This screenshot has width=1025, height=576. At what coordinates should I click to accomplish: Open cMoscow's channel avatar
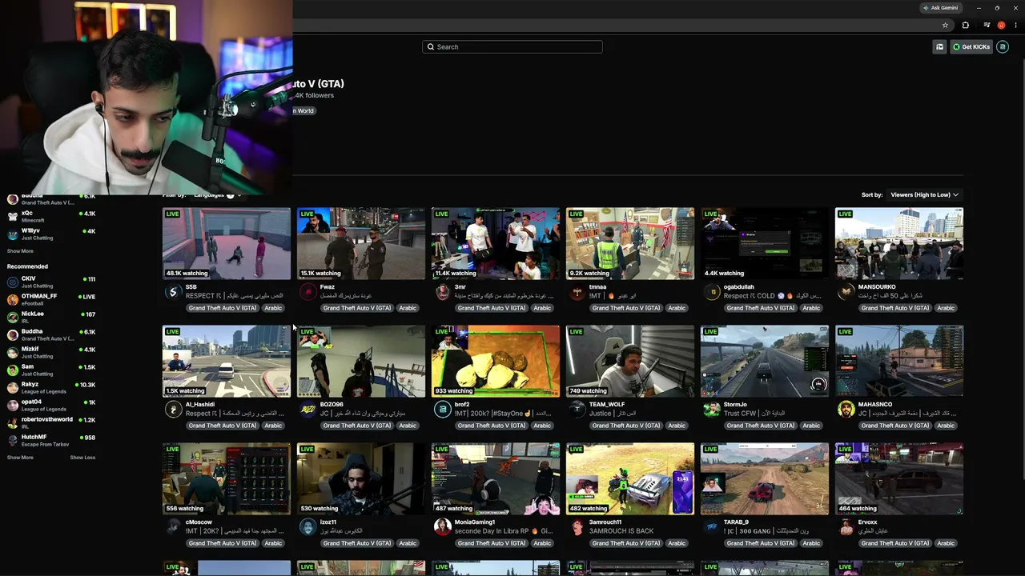[173, 527]
